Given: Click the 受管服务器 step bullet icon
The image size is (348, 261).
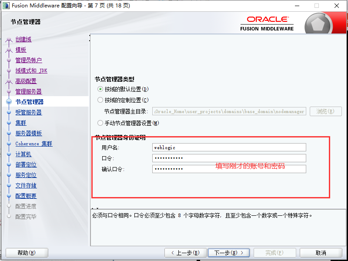Looking at the screenshot, I should (x=9, y=112).
